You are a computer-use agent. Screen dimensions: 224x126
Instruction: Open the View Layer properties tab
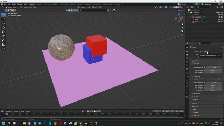[187, 58]
